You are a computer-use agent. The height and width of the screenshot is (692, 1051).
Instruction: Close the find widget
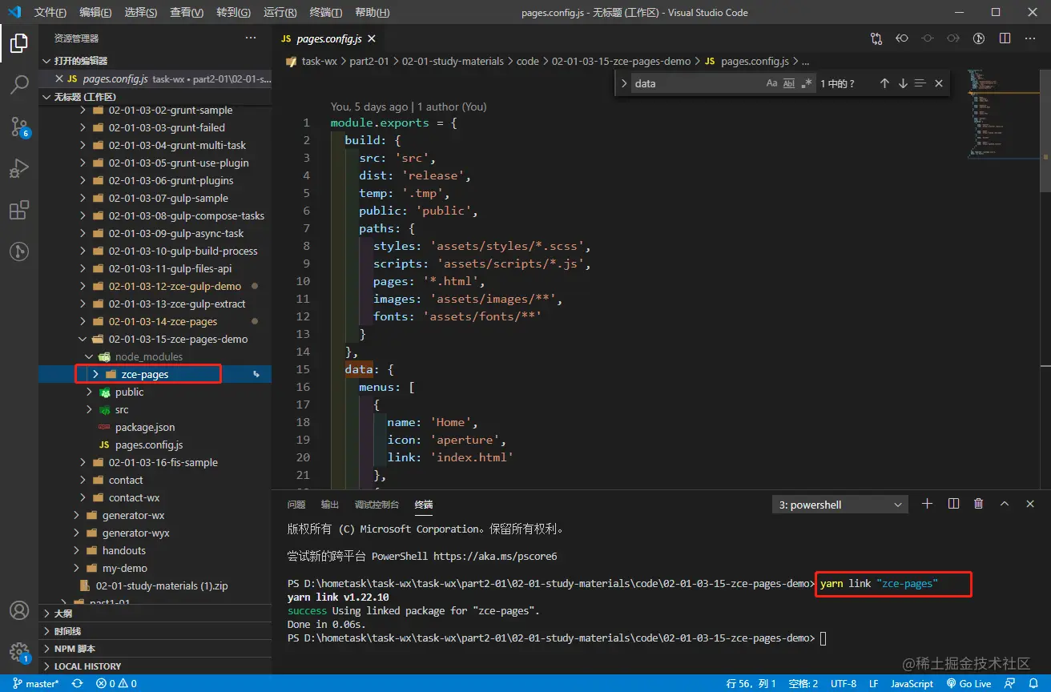[x=939, y=83]
